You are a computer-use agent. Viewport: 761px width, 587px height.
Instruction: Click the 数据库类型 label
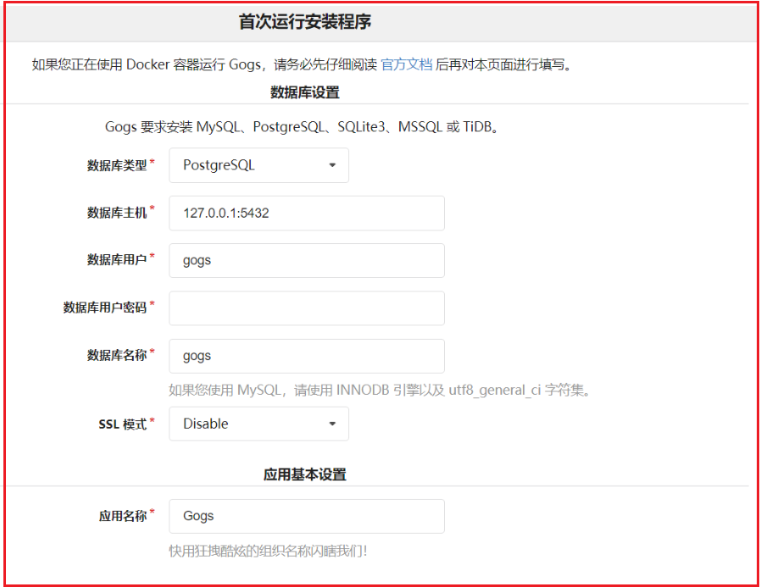pyautogui.click(x=117, y=165)
